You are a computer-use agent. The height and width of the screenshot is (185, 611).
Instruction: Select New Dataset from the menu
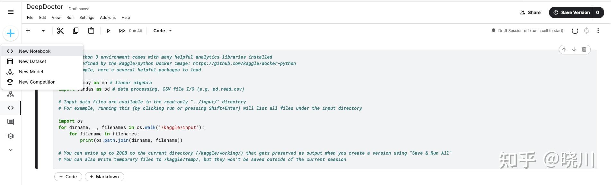click(32, 61)
